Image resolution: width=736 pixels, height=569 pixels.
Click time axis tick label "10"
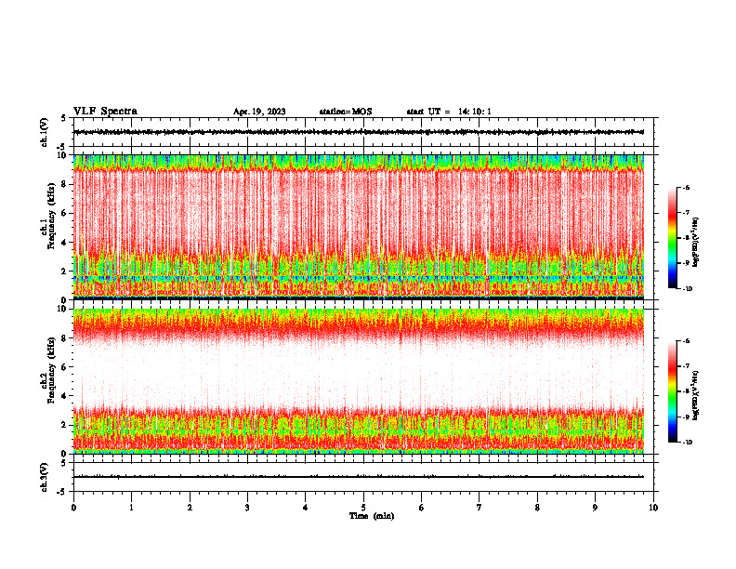pos(653,508)
